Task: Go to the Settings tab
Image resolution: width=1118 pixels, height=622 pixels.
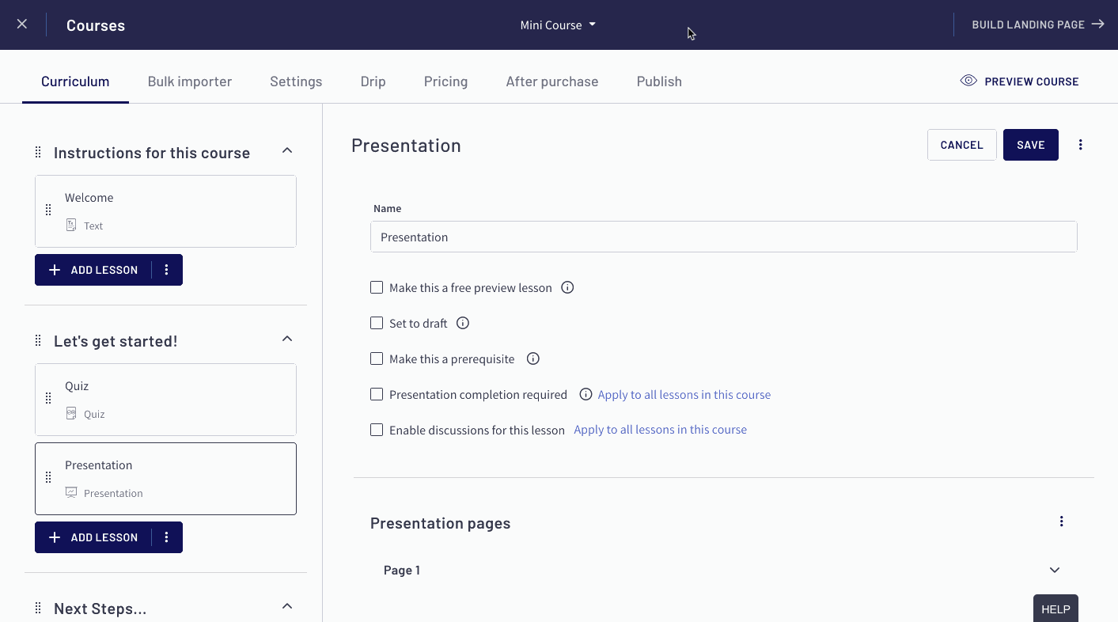Action: [296, 82]
